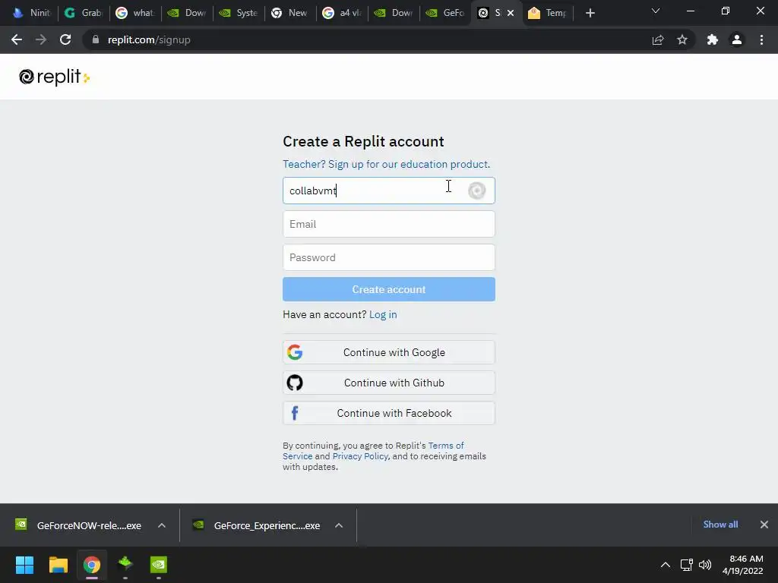Close the active Replit signup tab
Viewport: 778px width, 583px height.
click(510, 13)
